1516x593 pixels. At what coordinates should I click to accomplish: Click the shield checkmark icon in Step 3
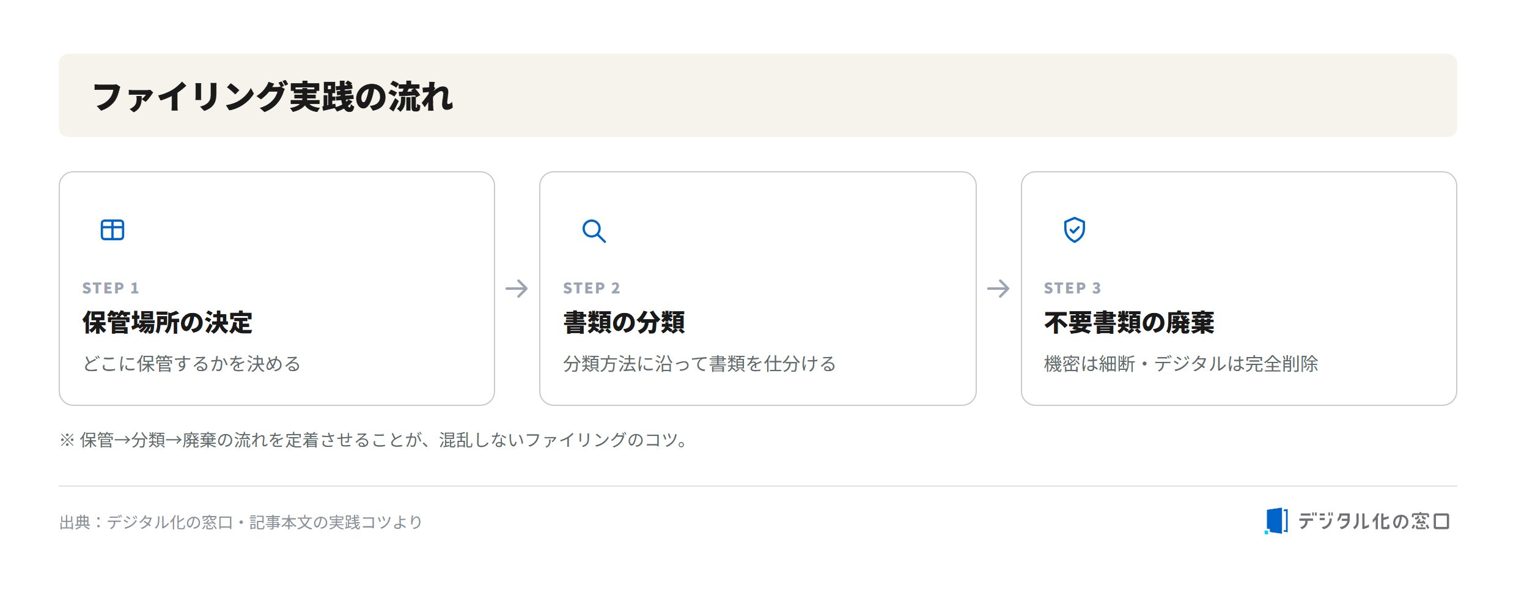point(1074,230)
